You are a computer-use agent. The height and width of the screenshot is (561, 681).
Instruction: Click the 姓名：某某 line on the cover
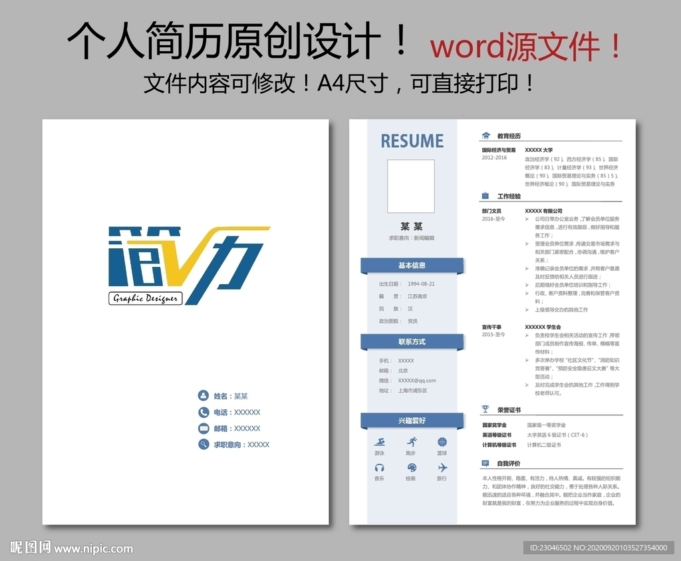[x=231, y=396]
